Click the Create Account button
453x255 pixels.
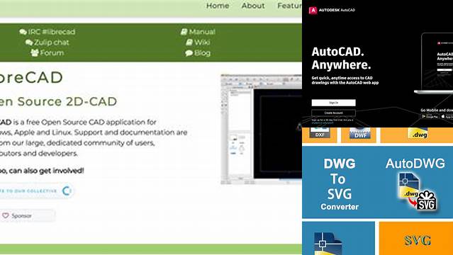pyautogui.click(x=333, y=113)
